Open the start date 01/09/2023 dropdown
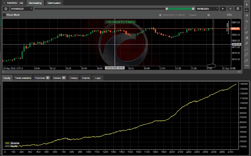Image resolution: width=251 pixels, height=156 pixels. pos(22,9)
